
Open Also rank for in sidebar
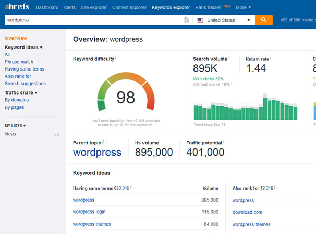pos(18,76)
